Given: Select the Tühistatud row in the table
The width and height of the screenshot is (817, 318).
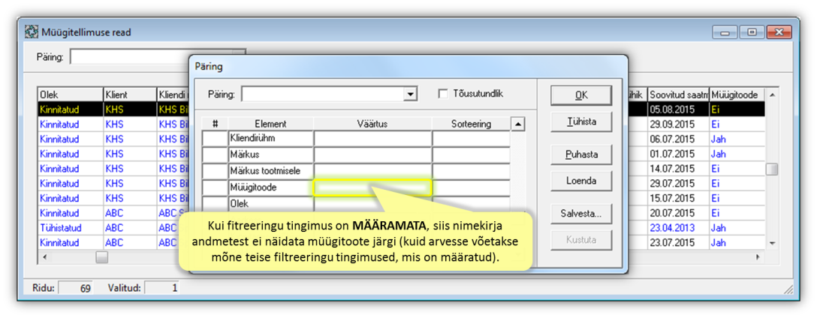Looking at the screenshot, I should (113, 228).
